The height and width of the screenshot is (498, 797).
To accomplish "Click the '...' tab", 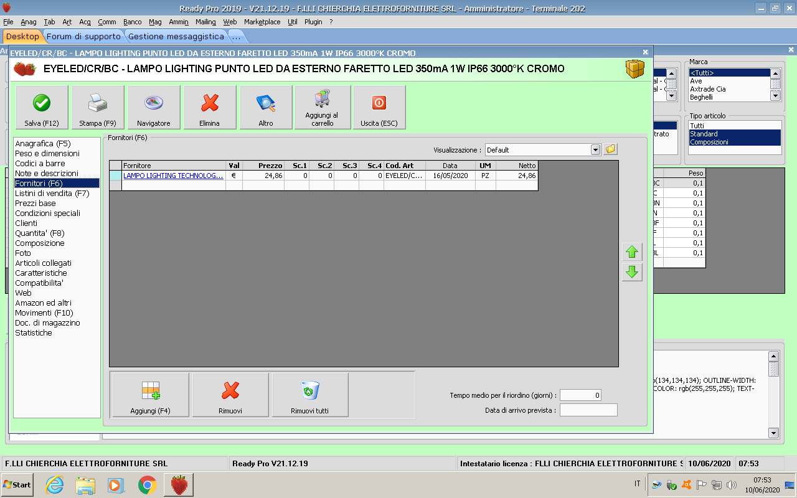I will pyautogui.click(x=236, y=36).
